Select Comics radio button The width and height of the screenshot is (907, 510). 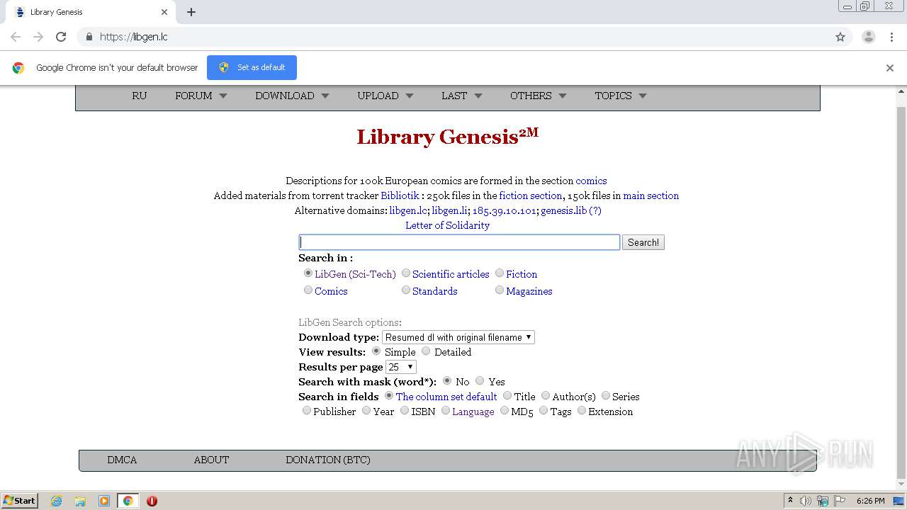coord(308,290)
